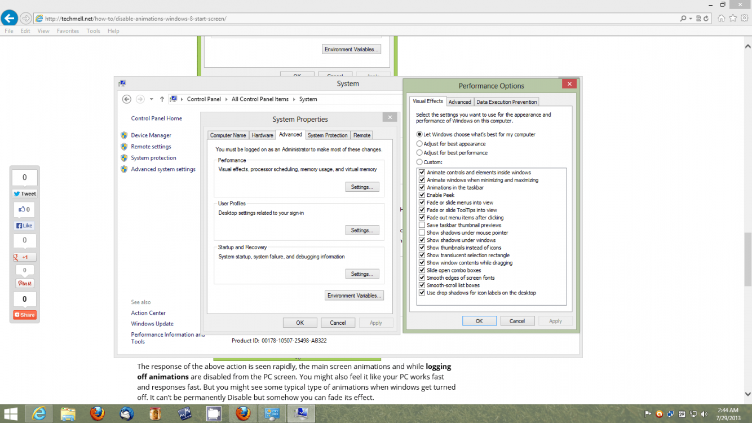Refresh the page using the address bar icon
Viewport: 752px width, 423px height.
tap(706, 19)
